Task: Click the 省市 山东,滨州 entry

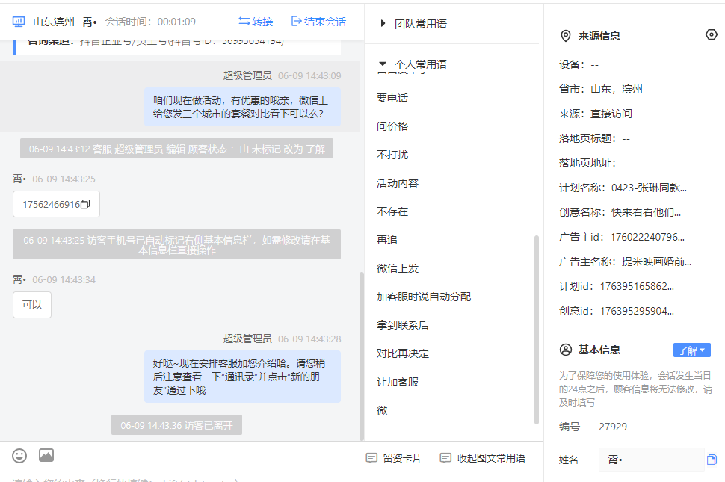Action: (x=601, y=89)
